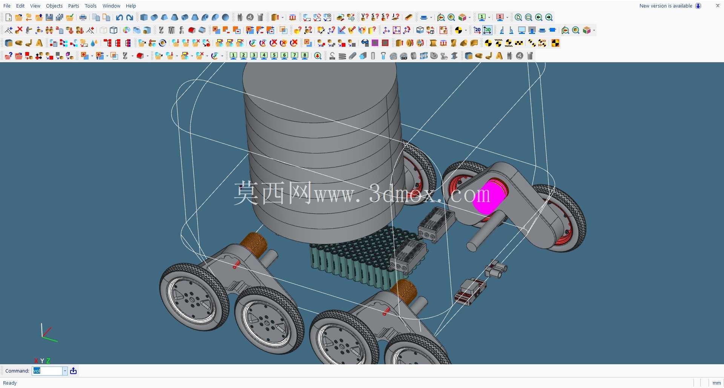Select view number 3 monitor button
The height and width of the screenshot is (388, 724).
(x=254, y=56)
